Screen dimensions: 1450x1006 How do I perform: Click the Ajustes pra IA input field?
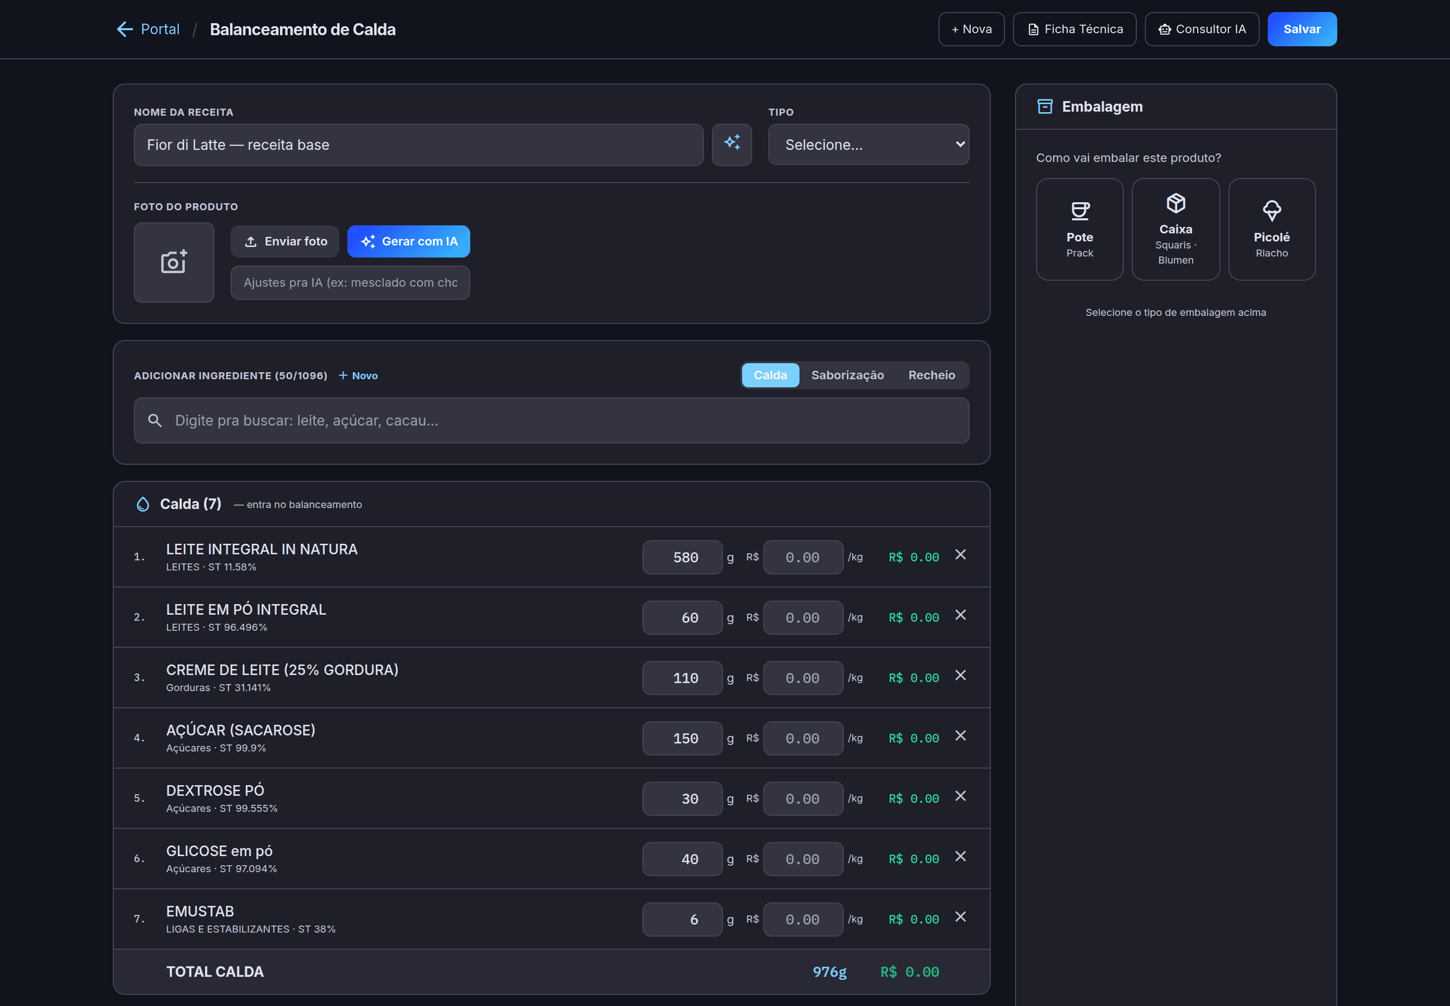349,282
